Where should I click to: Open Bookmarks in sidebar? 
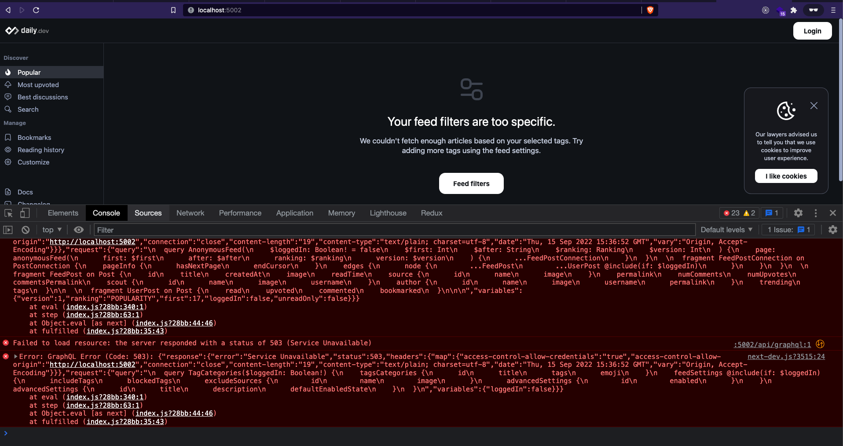click(51, 137)
